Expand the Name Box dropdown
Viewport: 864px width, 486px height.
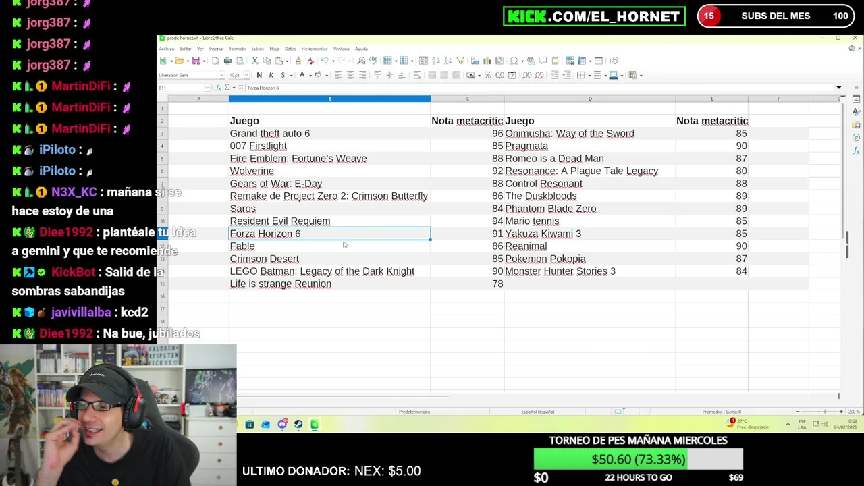pyautogui.click(x=207, y=88)
